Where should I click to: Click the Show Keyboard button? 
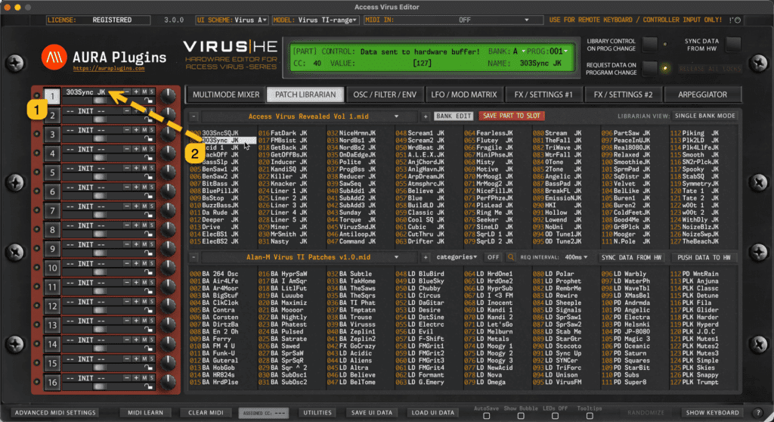712,413
